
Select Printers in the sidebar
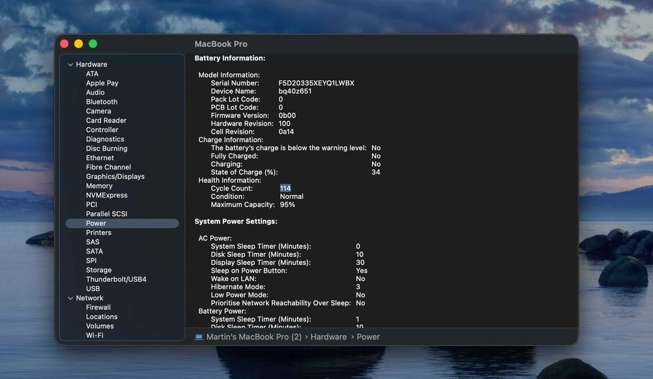click(99, 233)
